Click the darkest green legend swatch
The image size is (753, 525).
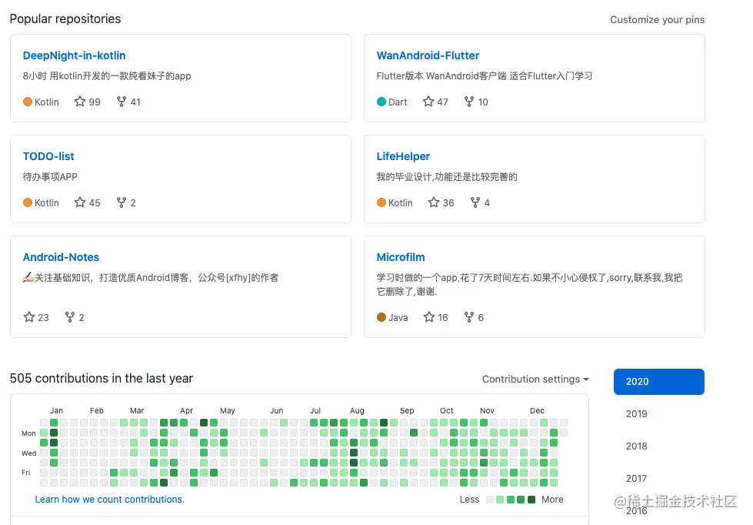coord(531,500)
